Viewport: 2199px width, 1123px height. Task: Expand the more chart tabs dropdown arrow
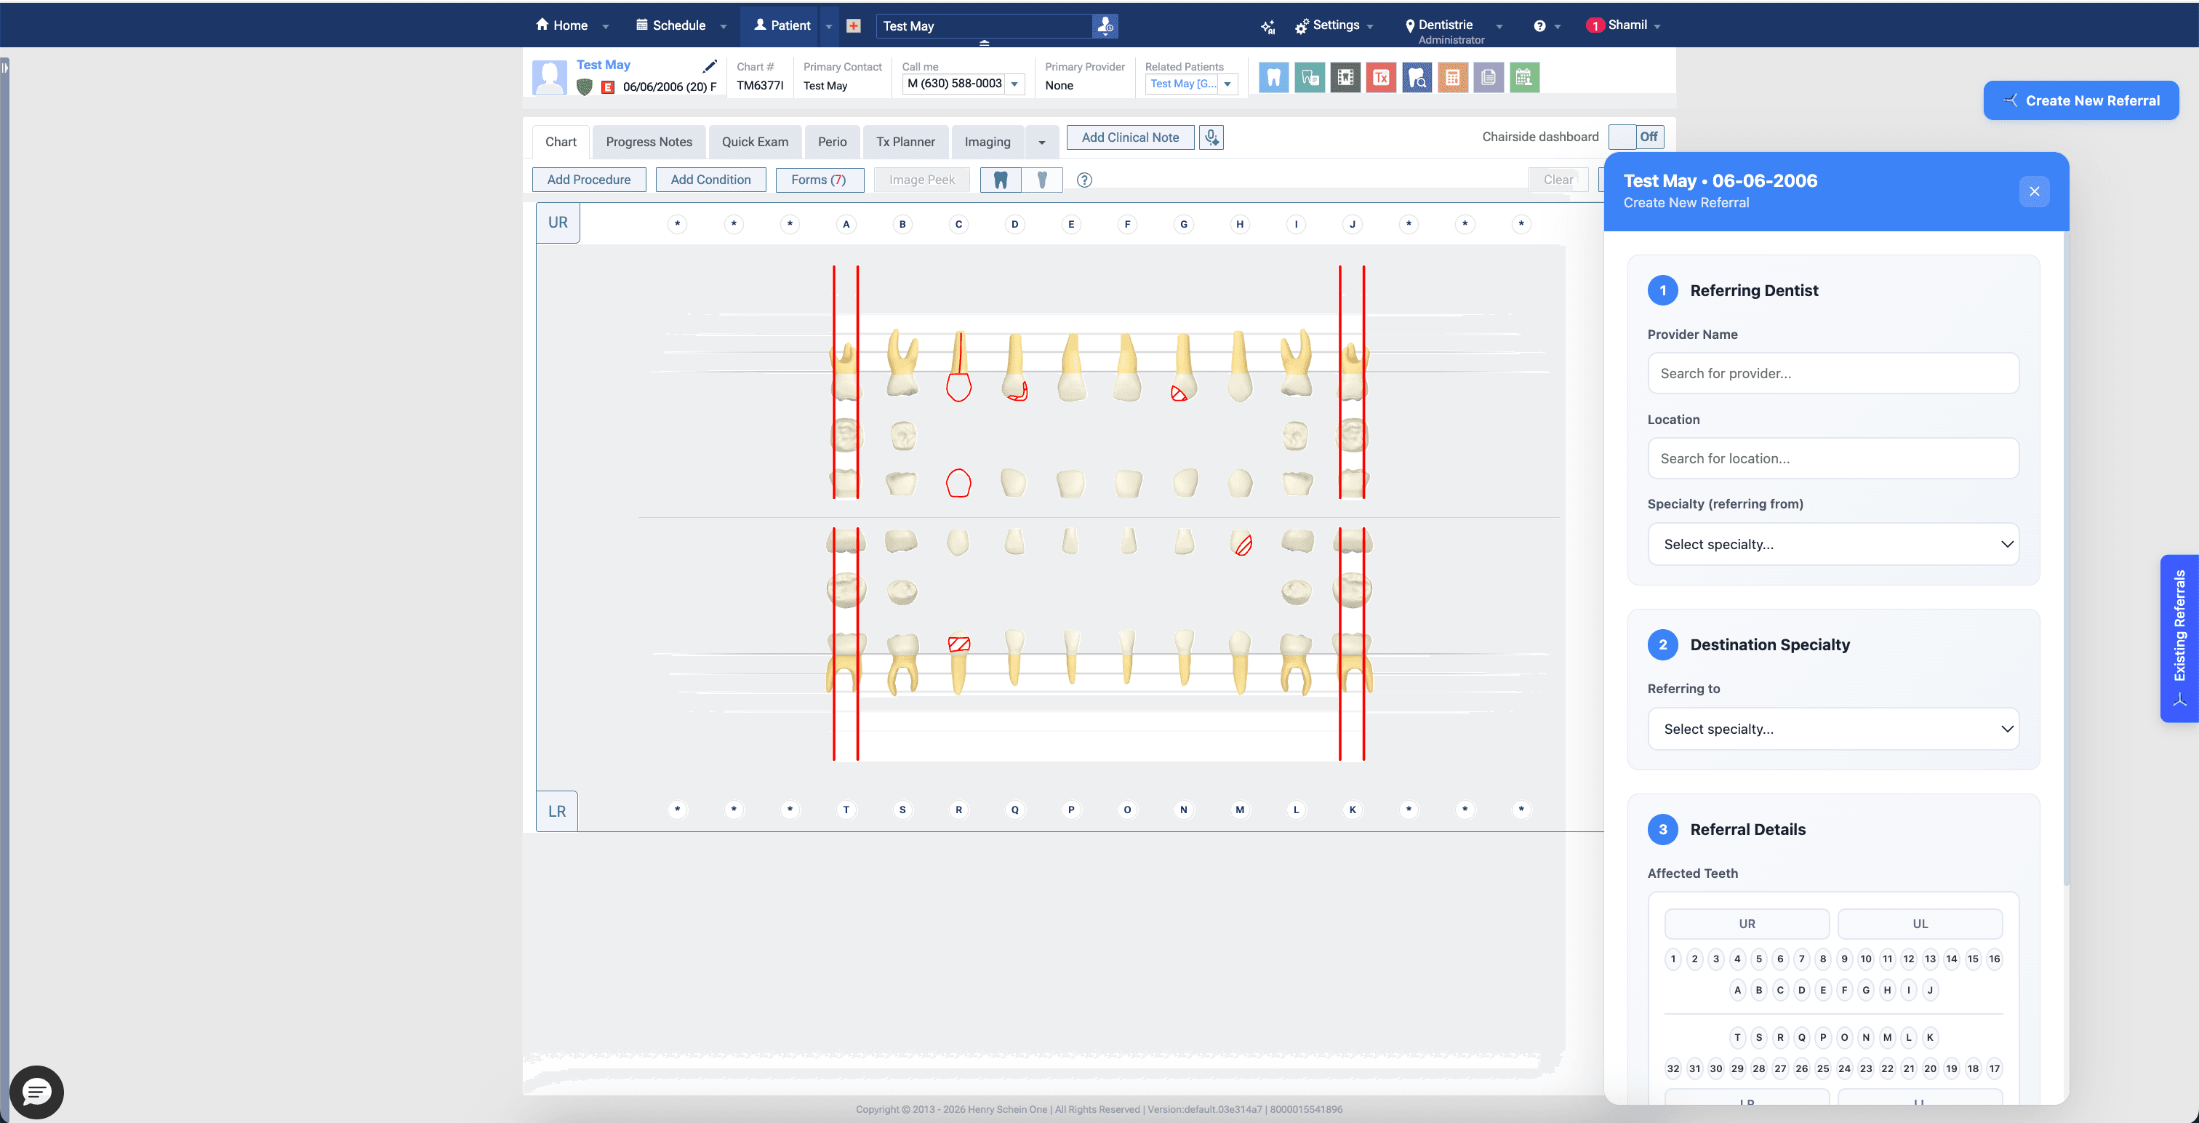[x=1041, y=143]
